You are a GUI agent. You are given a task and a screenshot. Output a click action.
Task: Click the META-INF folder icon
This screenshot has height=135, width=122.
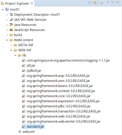pos(16,45)
